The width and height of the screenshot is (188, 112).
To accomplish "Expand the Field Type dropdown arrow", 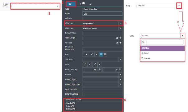I will click(120, 23).
